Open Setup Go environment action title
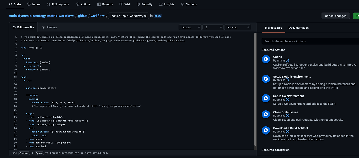Screen dimensions: 359x158 (x=288, y=96)
